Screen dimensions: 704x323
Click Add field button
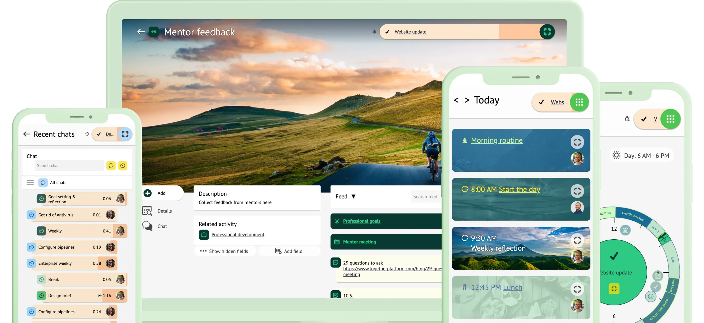tap(289, 251)
